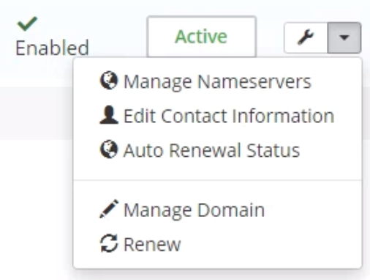Click blank menu padding beneath the Renew entry
Viewport: 370px width, 280px height.
pyautogui.click(x=218, y=261)
